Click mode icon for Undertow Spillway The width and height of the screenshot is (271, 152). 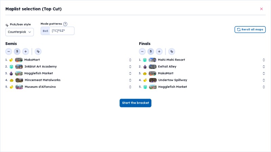pos(145,80)
